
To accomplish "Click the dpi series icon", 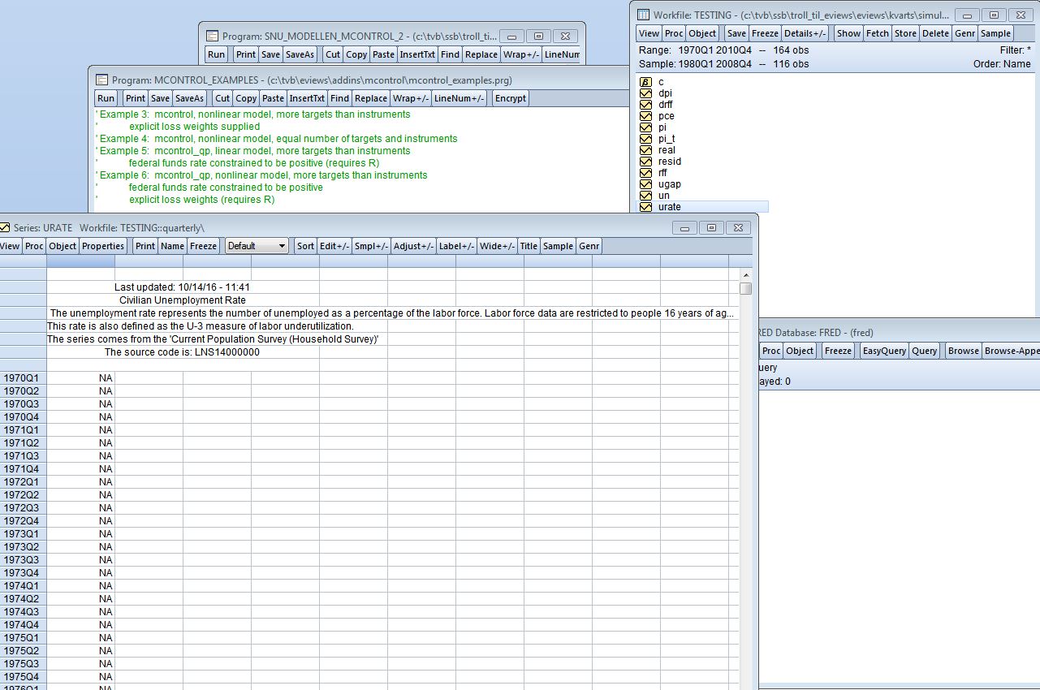I will [646, 93].
